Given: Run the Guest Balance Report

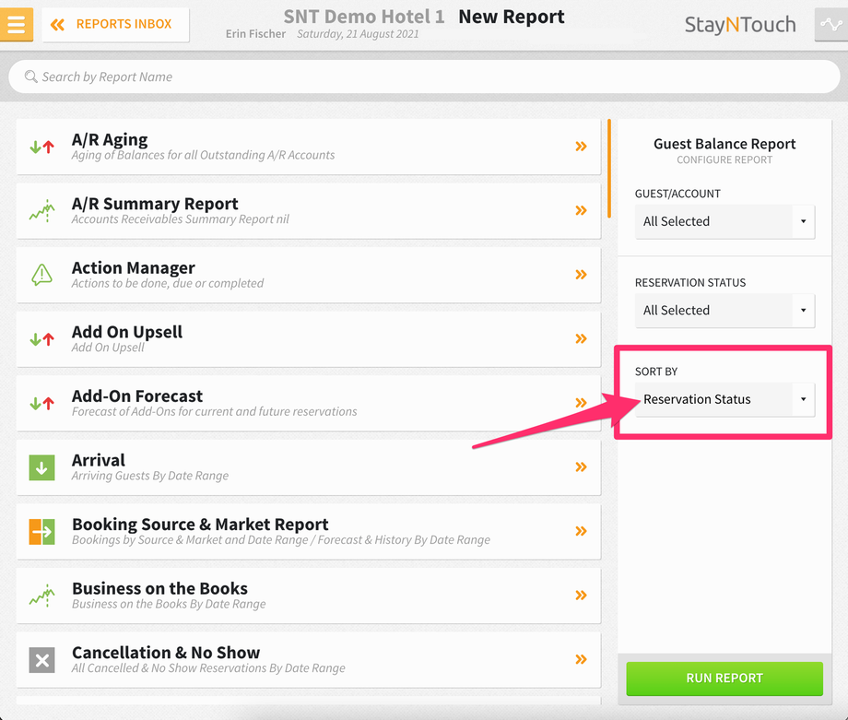Looking at the screenshot, I should click(x=724, y=679).
